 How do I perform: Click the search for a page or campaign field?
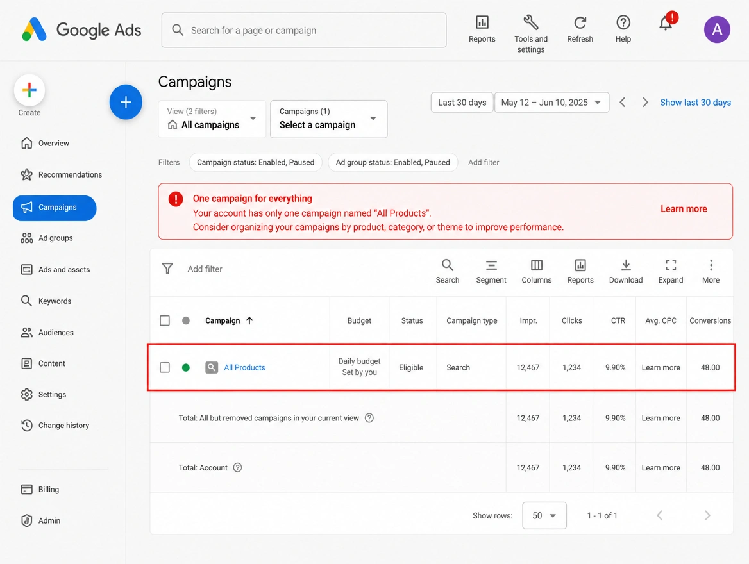pyautogui.click(x=304, y=30)
